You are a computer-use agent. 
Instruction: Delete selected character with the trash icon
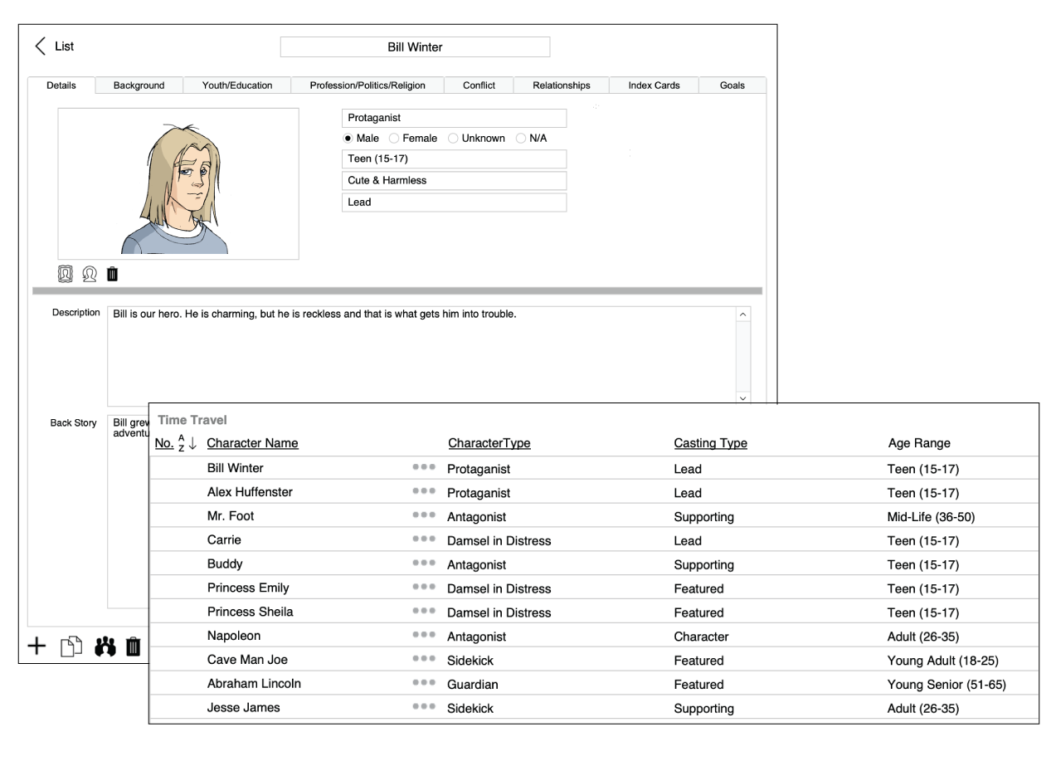[134, 646]
